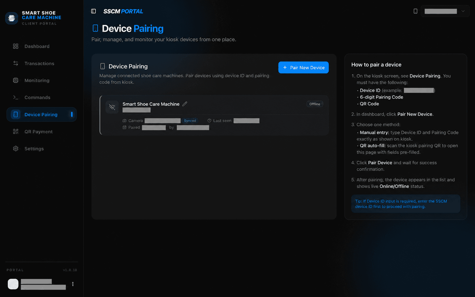Click the 6-digit Pairing Code text

[382, 97]
